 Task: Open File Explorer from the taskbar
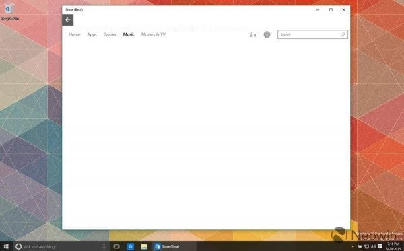[144, 246]
